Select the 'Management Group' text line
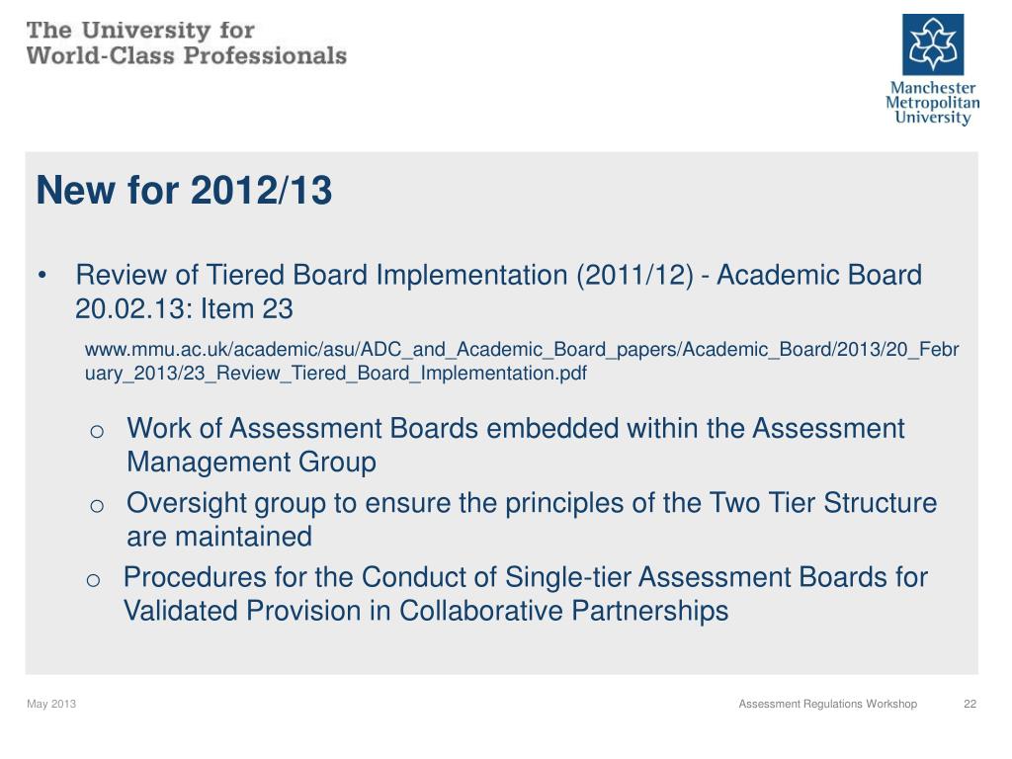 252,463
